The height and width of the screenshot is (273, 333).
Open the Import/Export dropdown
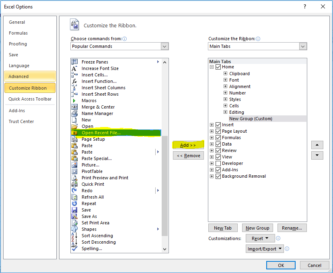(265, 249)
